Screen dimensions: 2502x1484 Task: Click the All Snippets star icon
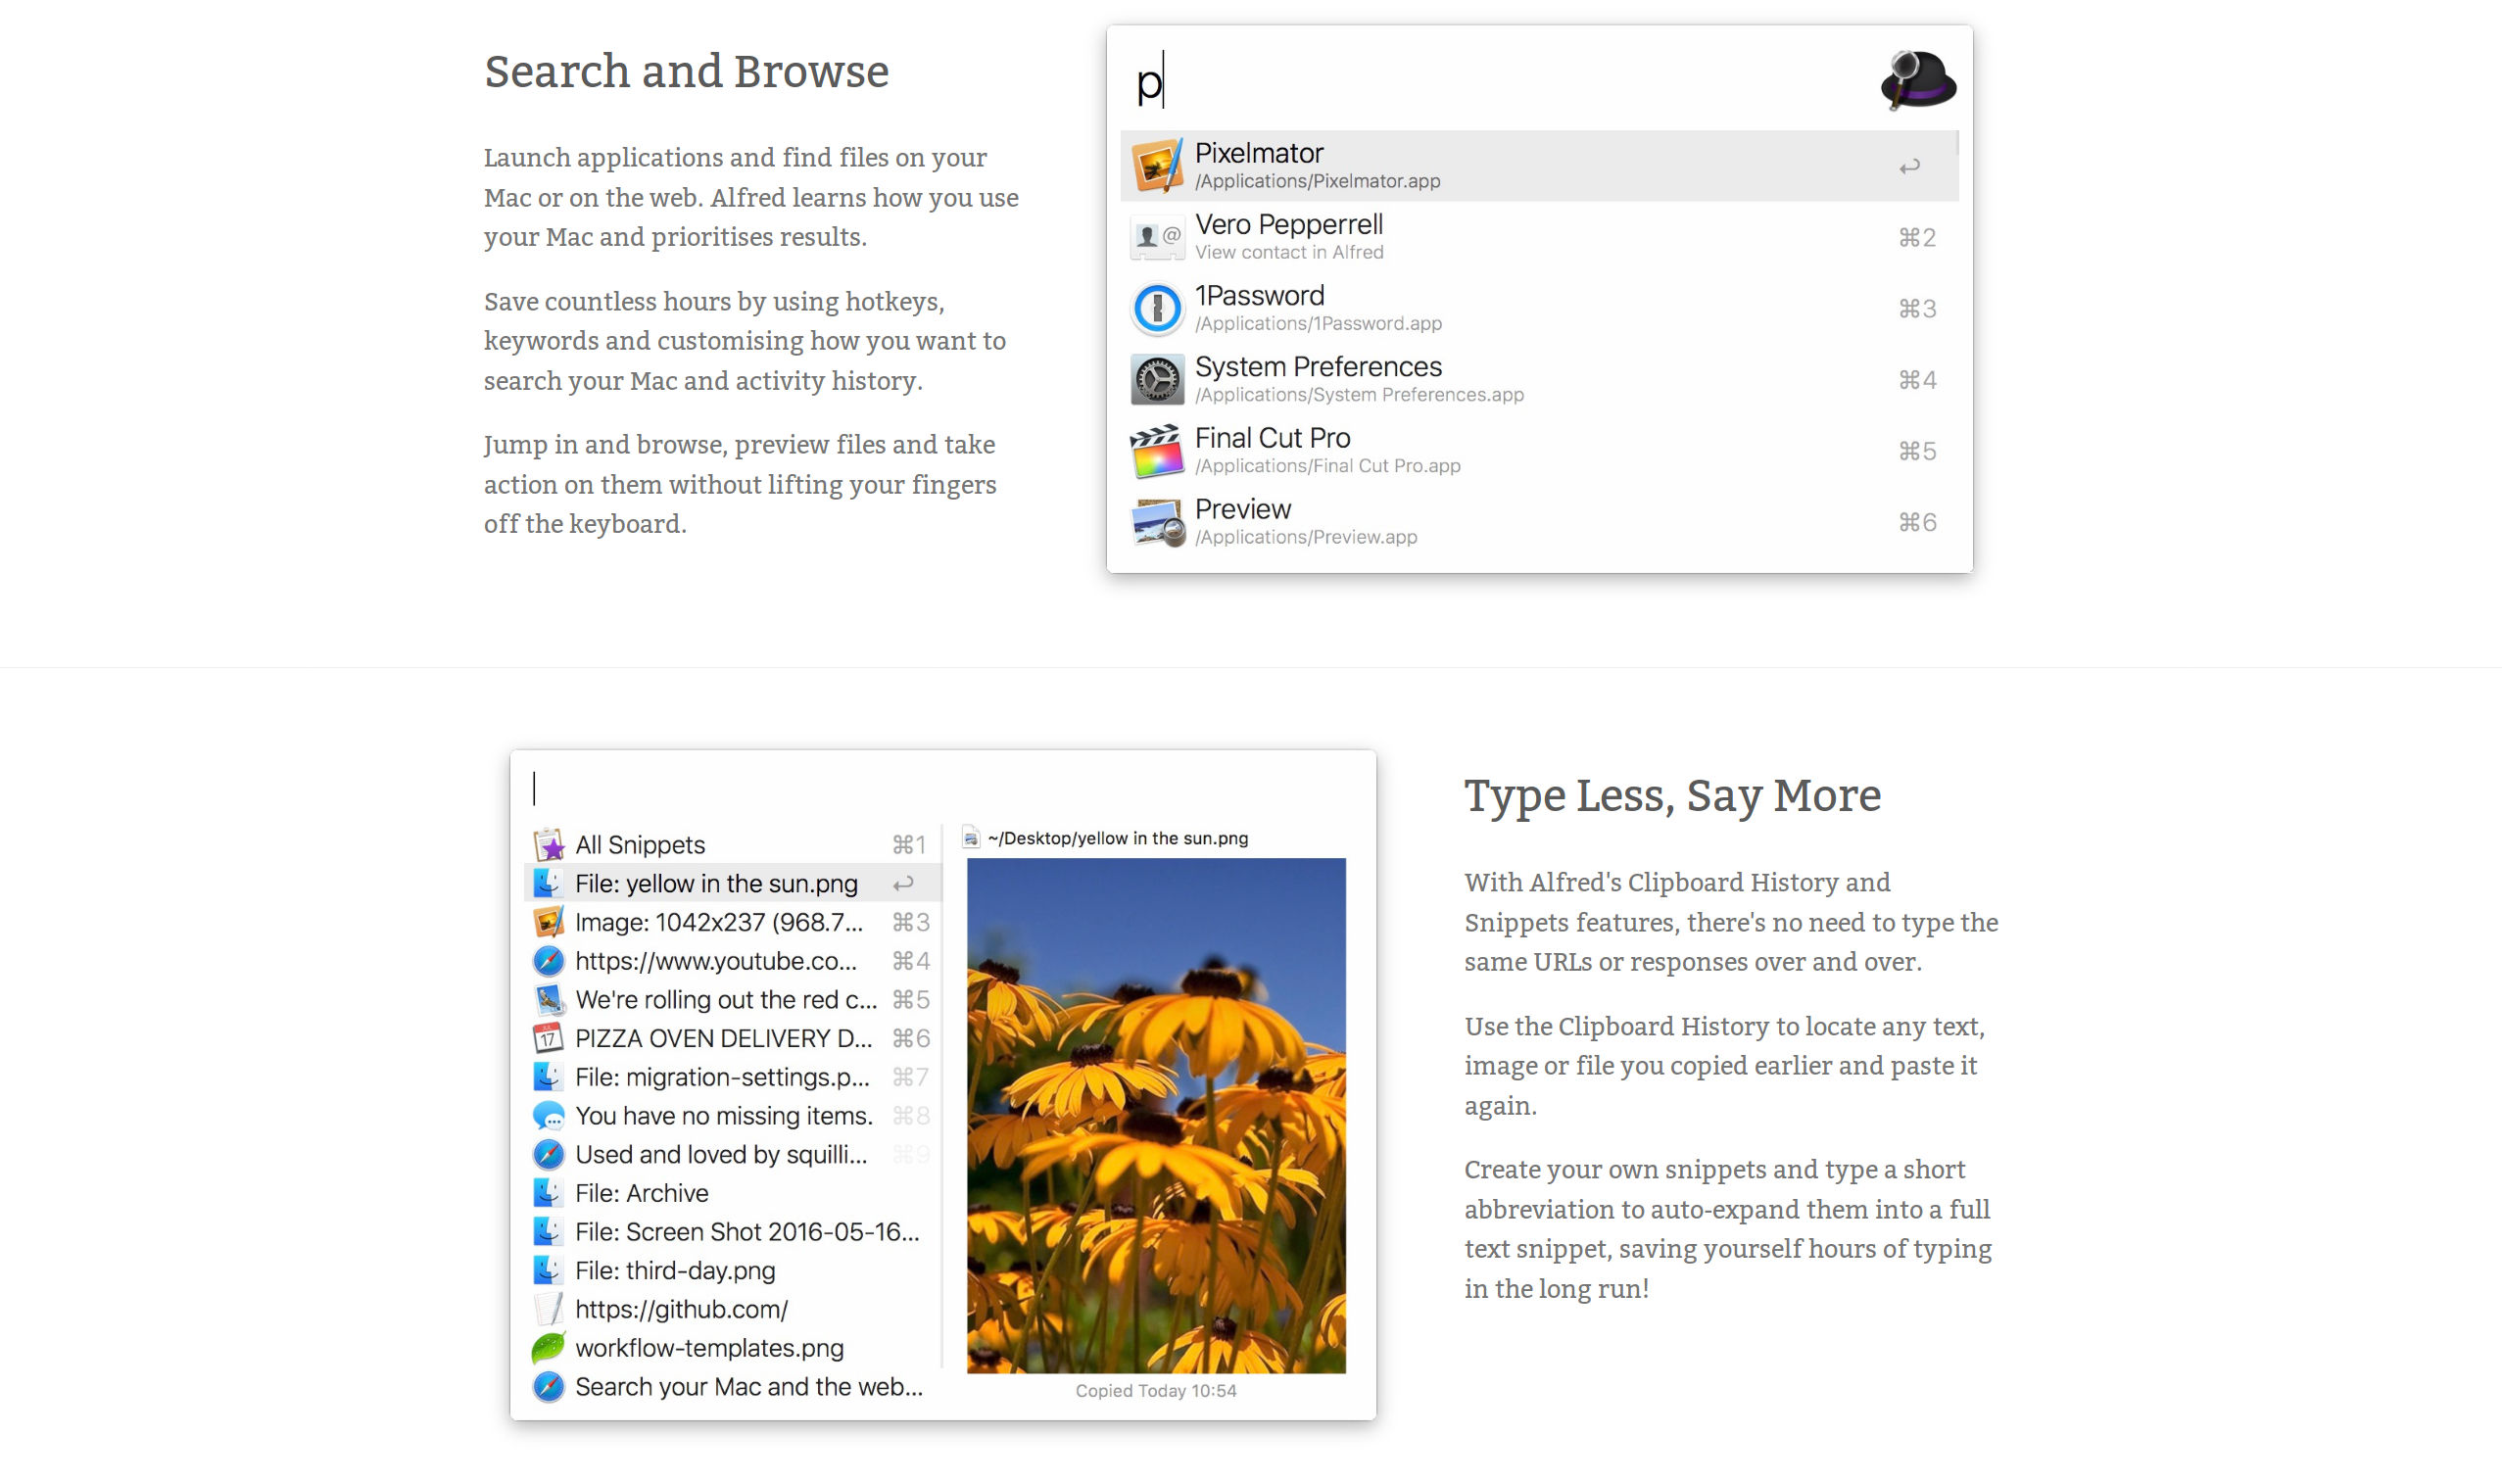(548, 845)
